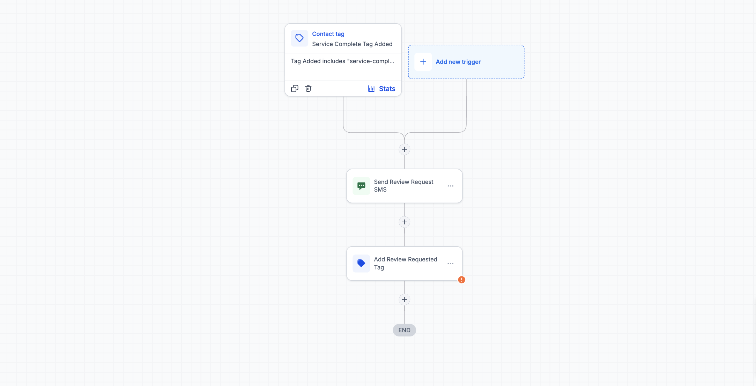This screenshot has width=756, height=386.
Task: Duplicate the Service Complete trigger
Action: tap(295, 89)
